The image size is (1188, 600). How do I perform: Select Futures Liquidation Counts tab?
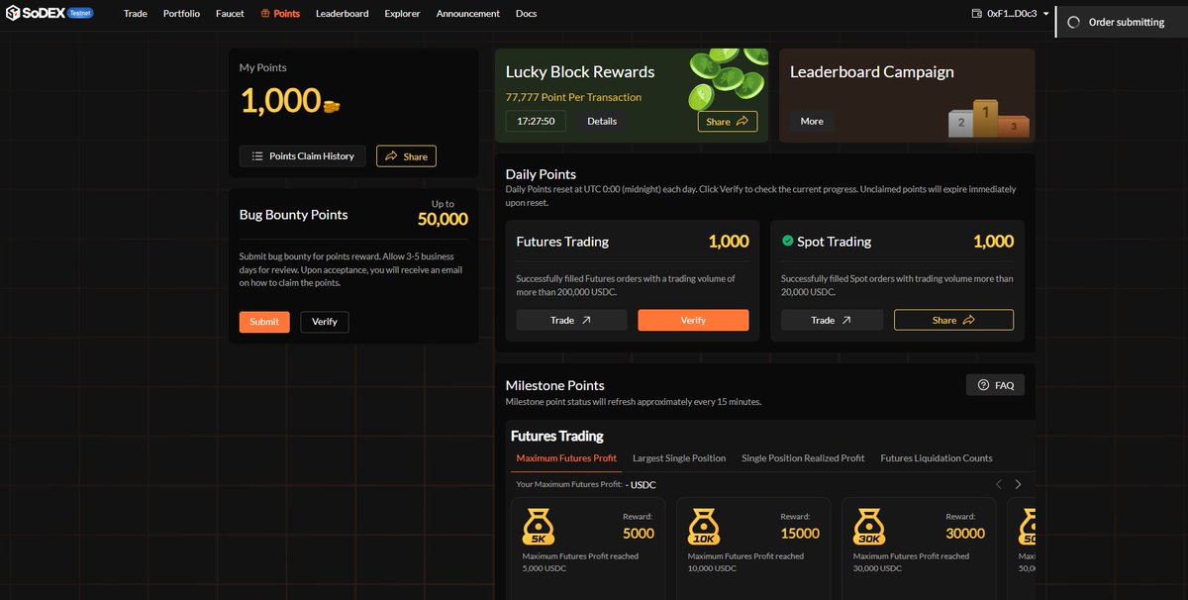[x=937, y=458]
